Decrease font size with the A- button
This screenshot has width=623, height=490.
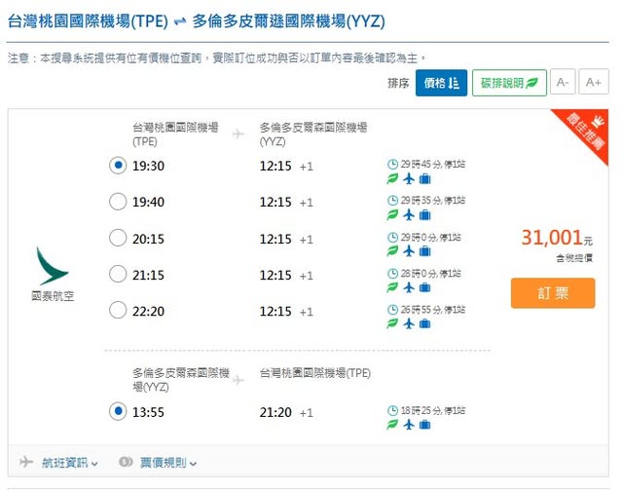click(563, 83)
